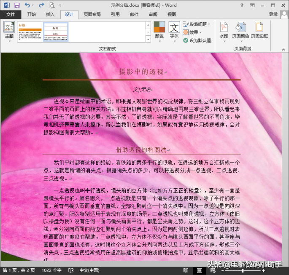Collapse the ribbon with the arrow
This screenshot has width=289, height=275.
[x=284, y=49]
